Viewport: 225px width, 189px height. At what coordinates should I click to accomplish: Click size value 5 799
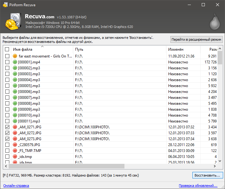click(x=212, y=121)
